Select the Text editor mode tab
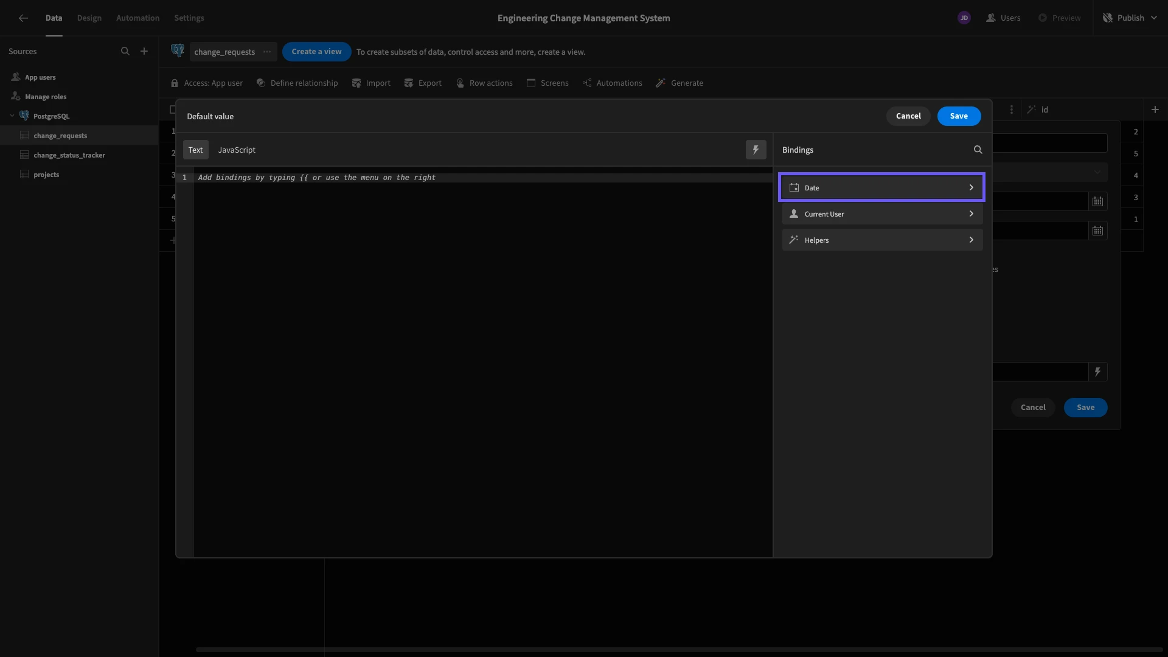Screen dimensions: 1168x657 click(195, 150)
